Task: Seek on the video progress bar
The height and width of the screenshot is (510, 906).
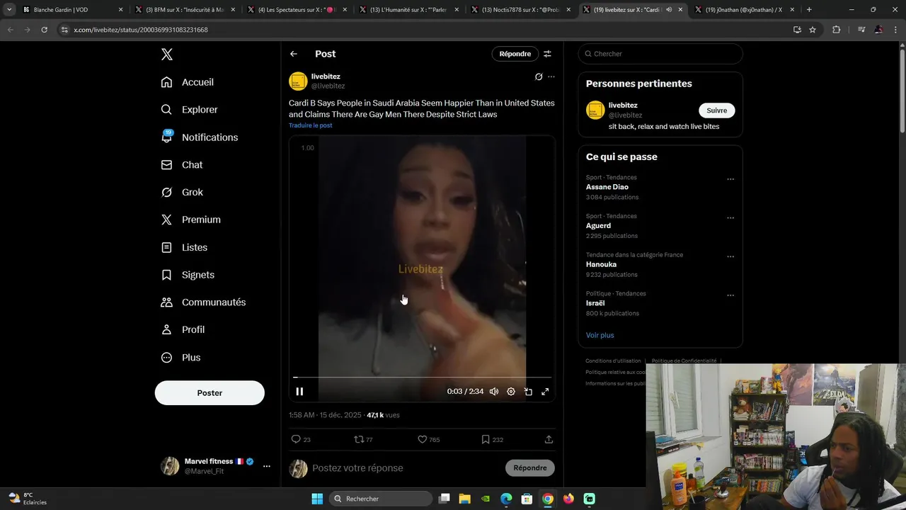Action: click(x=422, y=378)
